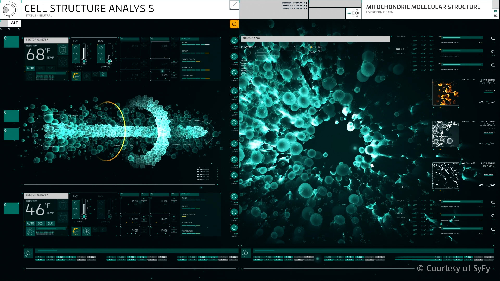This screenshot has height=281, width=500.
Task: Enable ECO mode in 68°F sector
Action: [40, 68]
